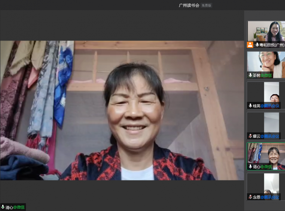
Task: Click the 圣树@微信 name label
Action: click(x=262, y=75)
